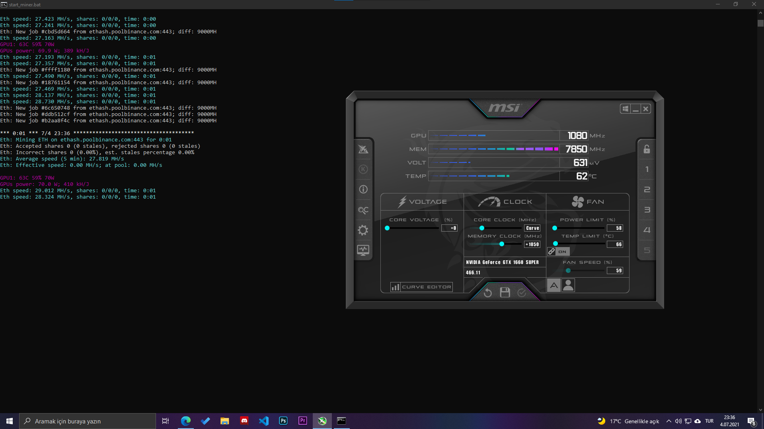Toggle the profile lock padlock
Viewport: 764px width, 429px height.
click(x=647, y=149)
